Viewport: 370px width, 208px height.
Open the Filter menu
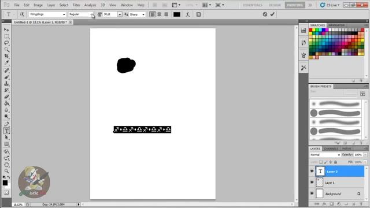coord(76,5)
